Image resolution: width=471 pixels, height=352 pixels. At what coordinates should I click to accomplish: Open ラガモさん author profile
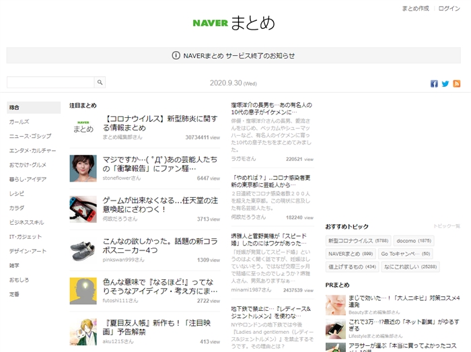[244, 159]
